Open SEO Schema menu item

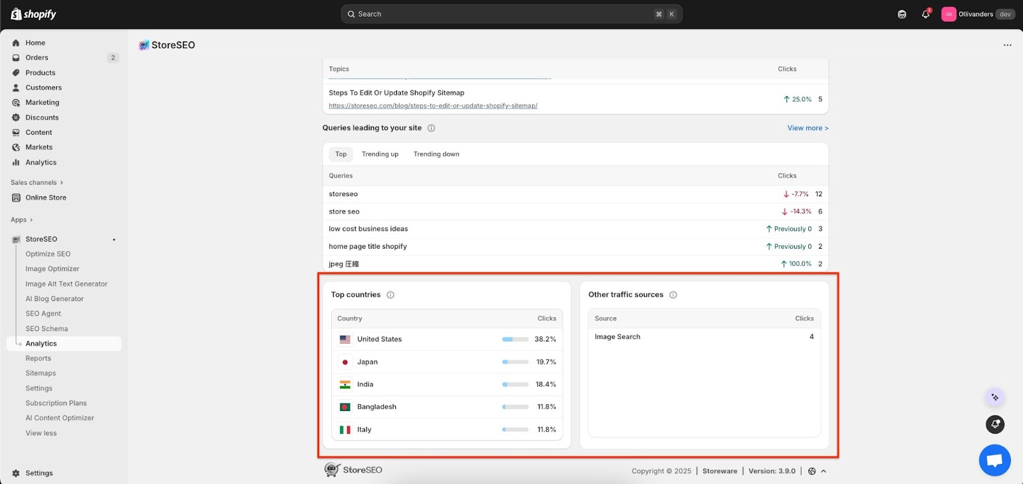click(x=47, y=329)
